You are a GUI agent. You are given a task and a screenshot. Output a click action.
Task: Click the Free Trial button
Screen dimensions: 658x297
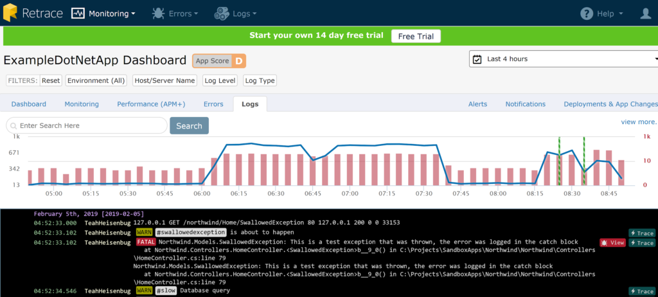click(416, 36)
